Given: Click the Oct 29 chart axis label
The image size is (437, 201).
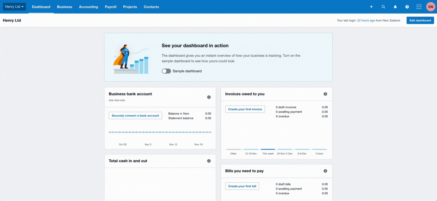Looking at the screenshot, I should [122, 144].
